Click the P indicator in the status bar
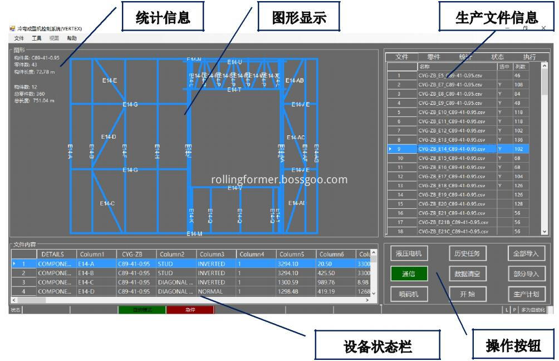Screen dimensions: 559x361 tap(514, 310)
